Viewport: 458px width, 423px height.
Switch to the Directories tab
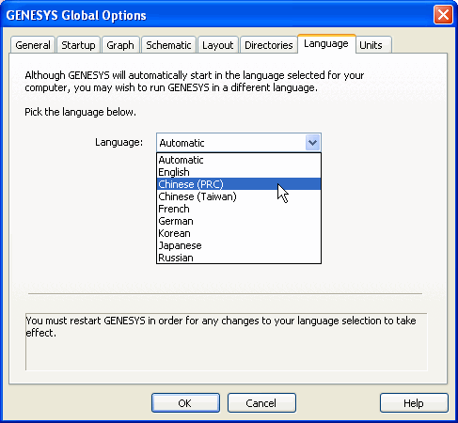(269, 45)
